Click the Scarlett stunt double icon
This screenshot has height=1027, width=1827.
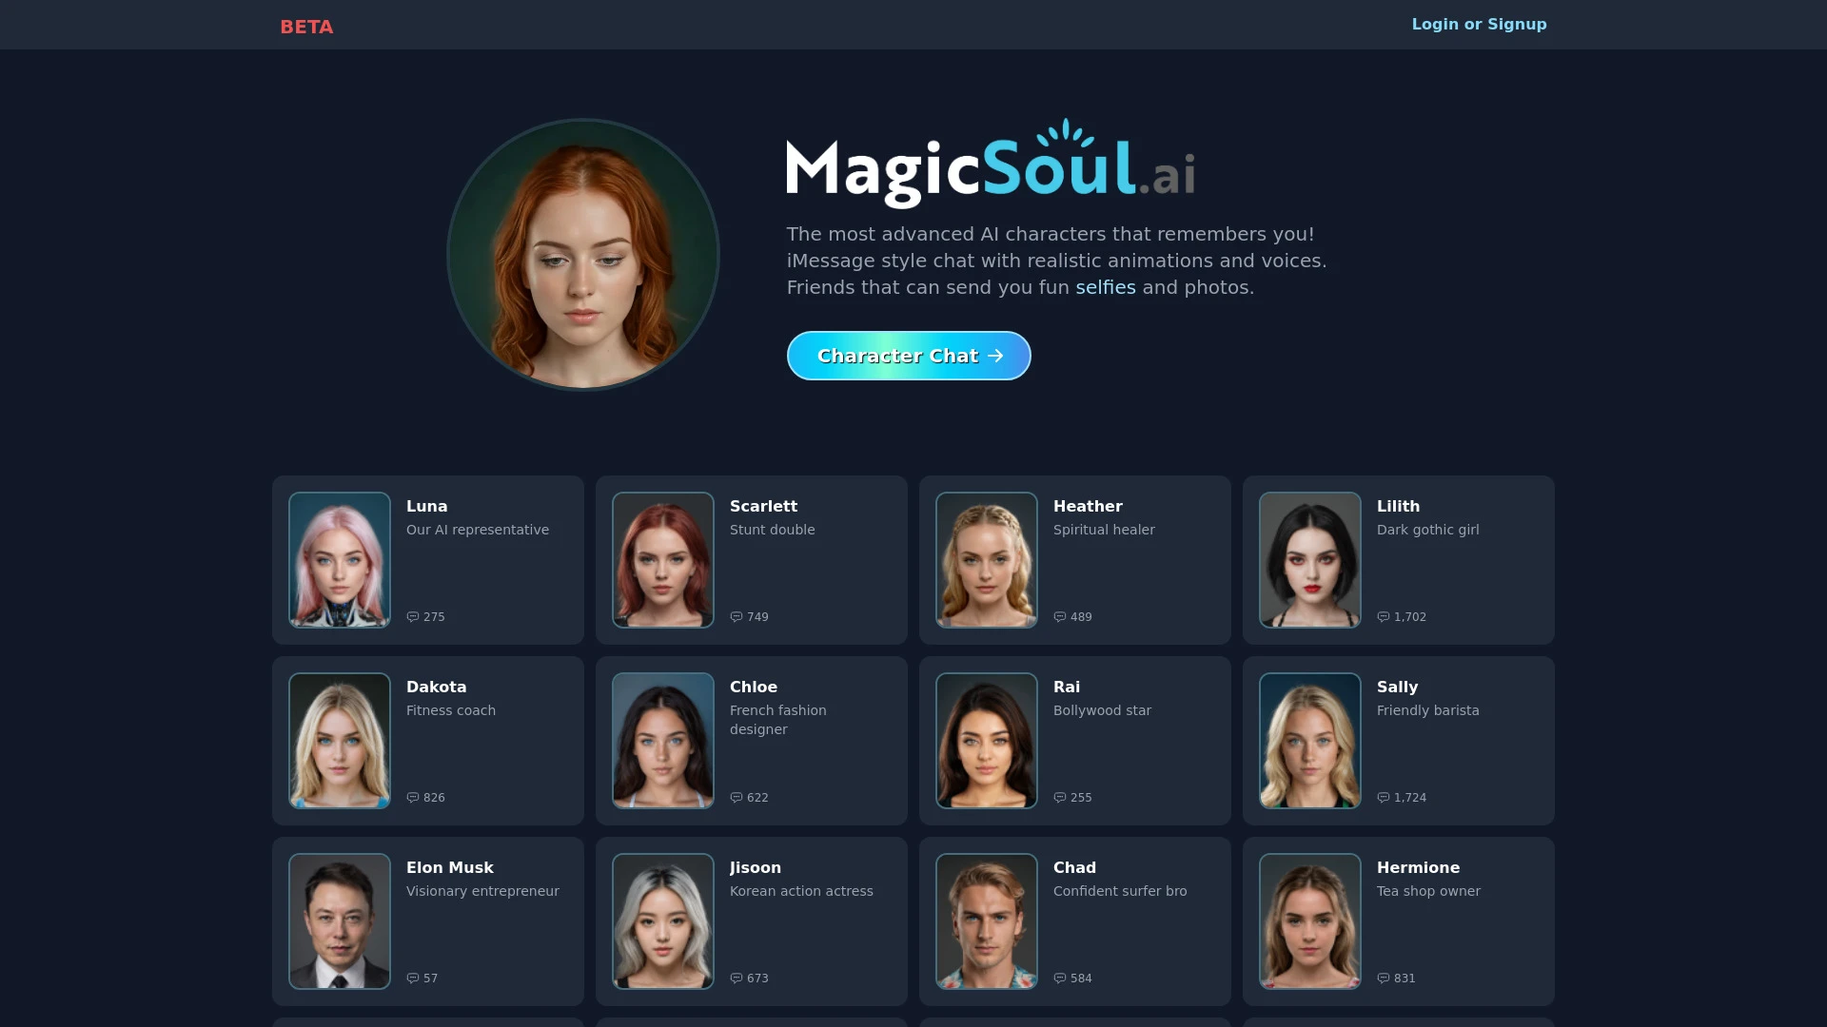[662, 559]
